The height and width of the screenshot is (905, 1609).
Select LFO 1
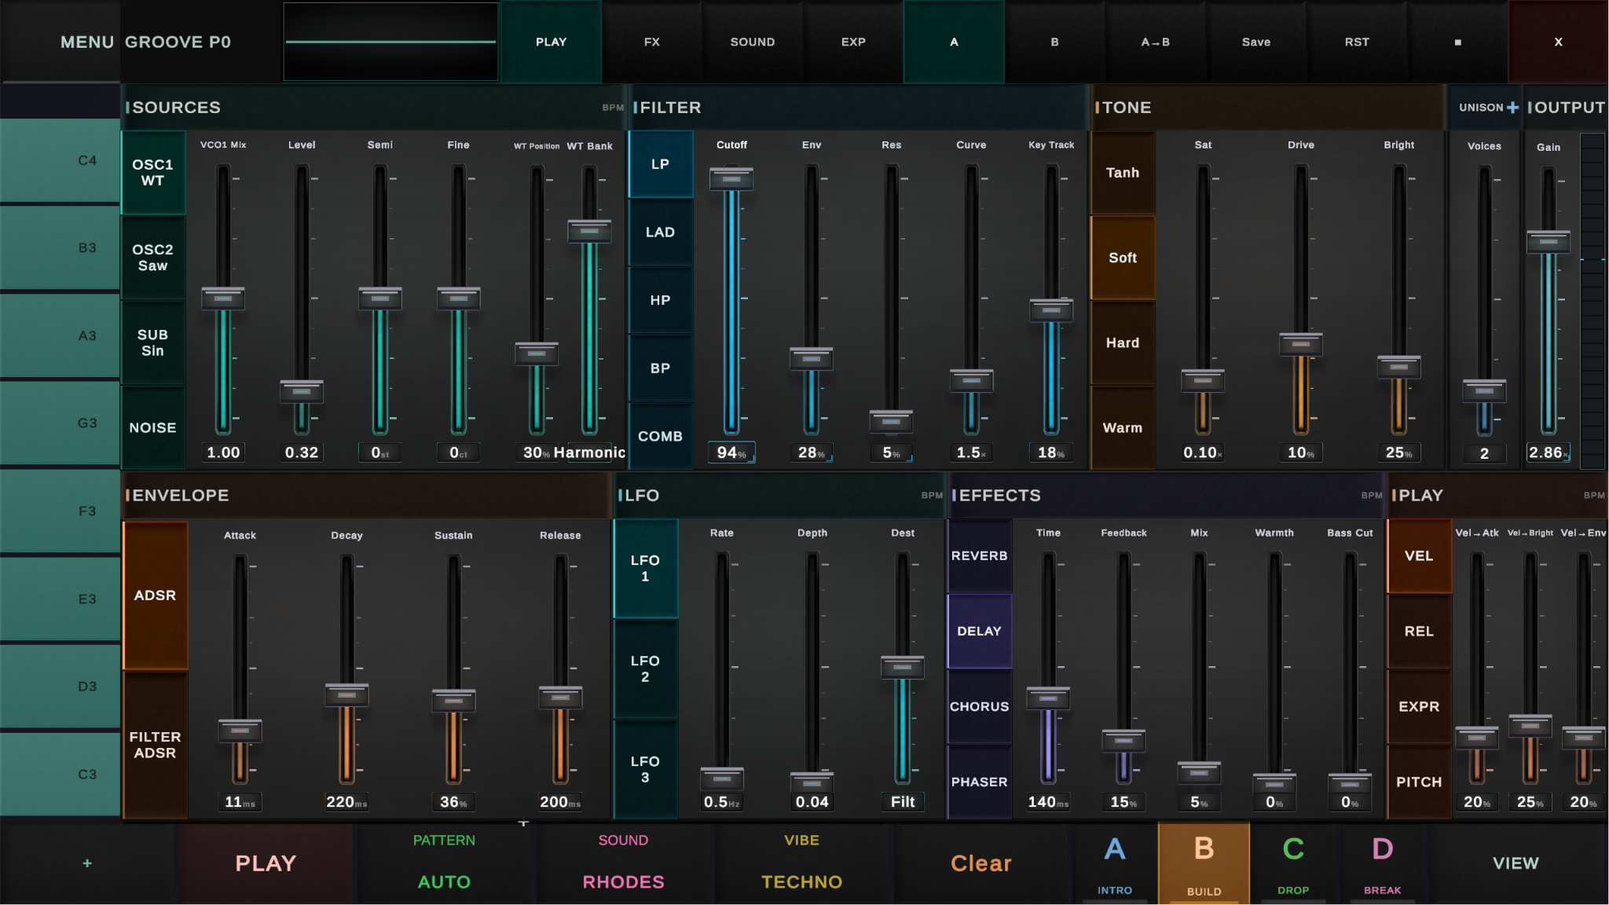click(645, 568)
